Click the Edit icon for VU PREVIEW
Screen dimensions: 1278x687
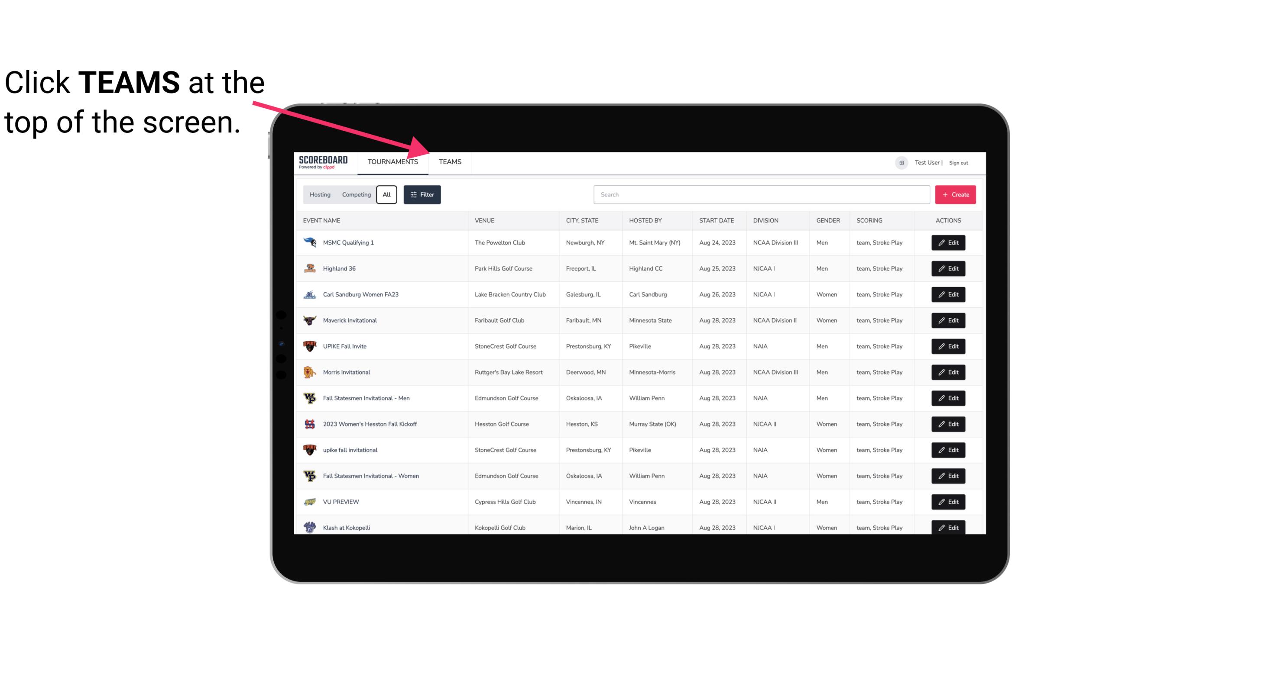(948, 501)
